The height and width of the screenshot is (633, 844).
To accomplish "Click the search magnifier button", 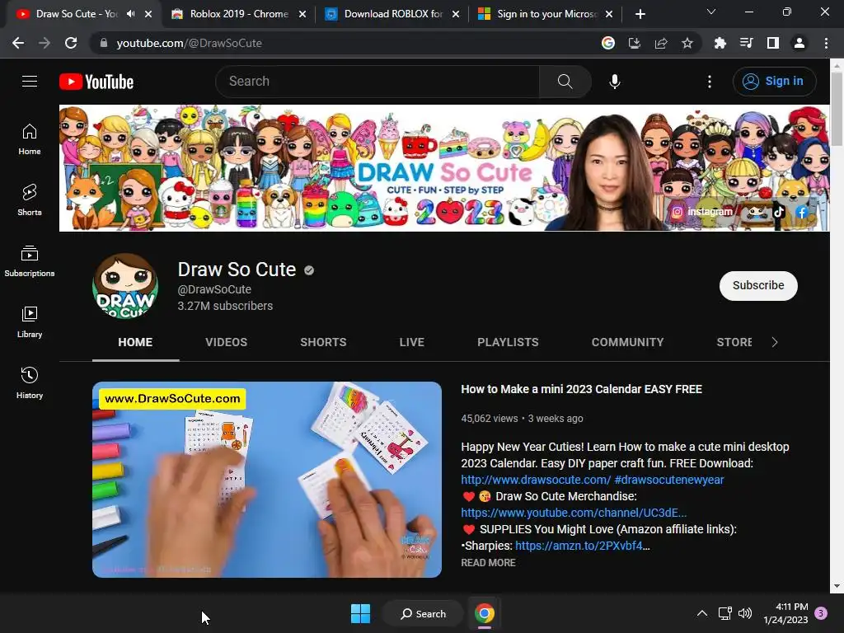I will [x=565, y=82].
